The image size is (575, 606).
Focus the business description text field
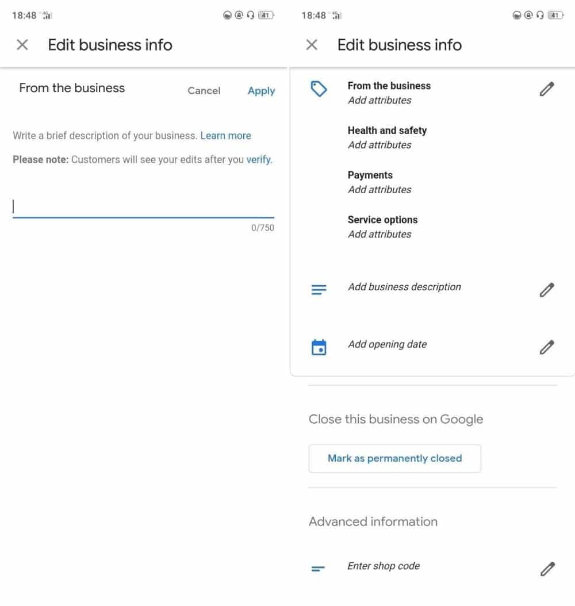pos(143,207)
